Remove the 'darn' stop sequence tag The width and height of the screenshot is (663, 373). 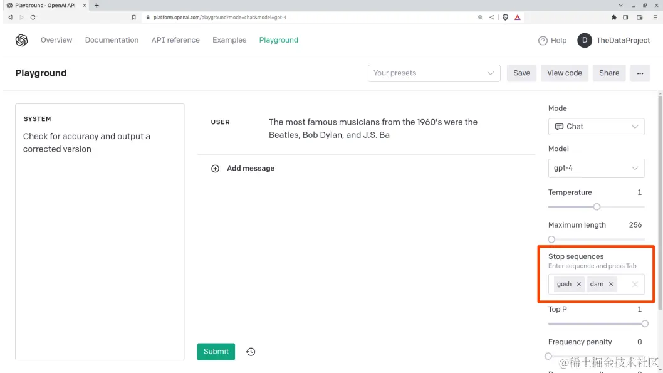pos(611,284)
